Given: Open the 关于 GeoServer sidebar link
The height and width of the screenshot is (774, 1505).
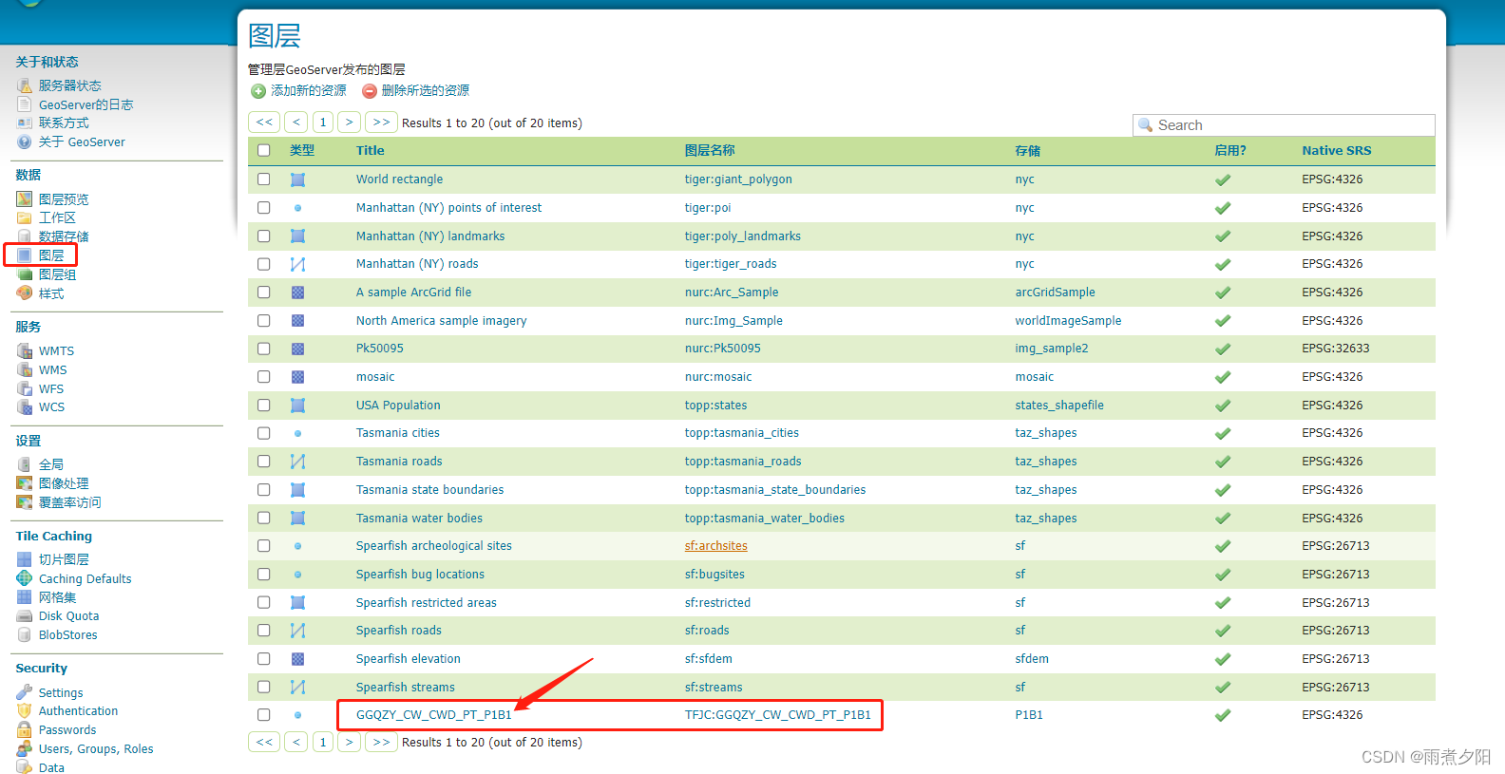Looking at the screenshot, I should click(x=82, y=142).
